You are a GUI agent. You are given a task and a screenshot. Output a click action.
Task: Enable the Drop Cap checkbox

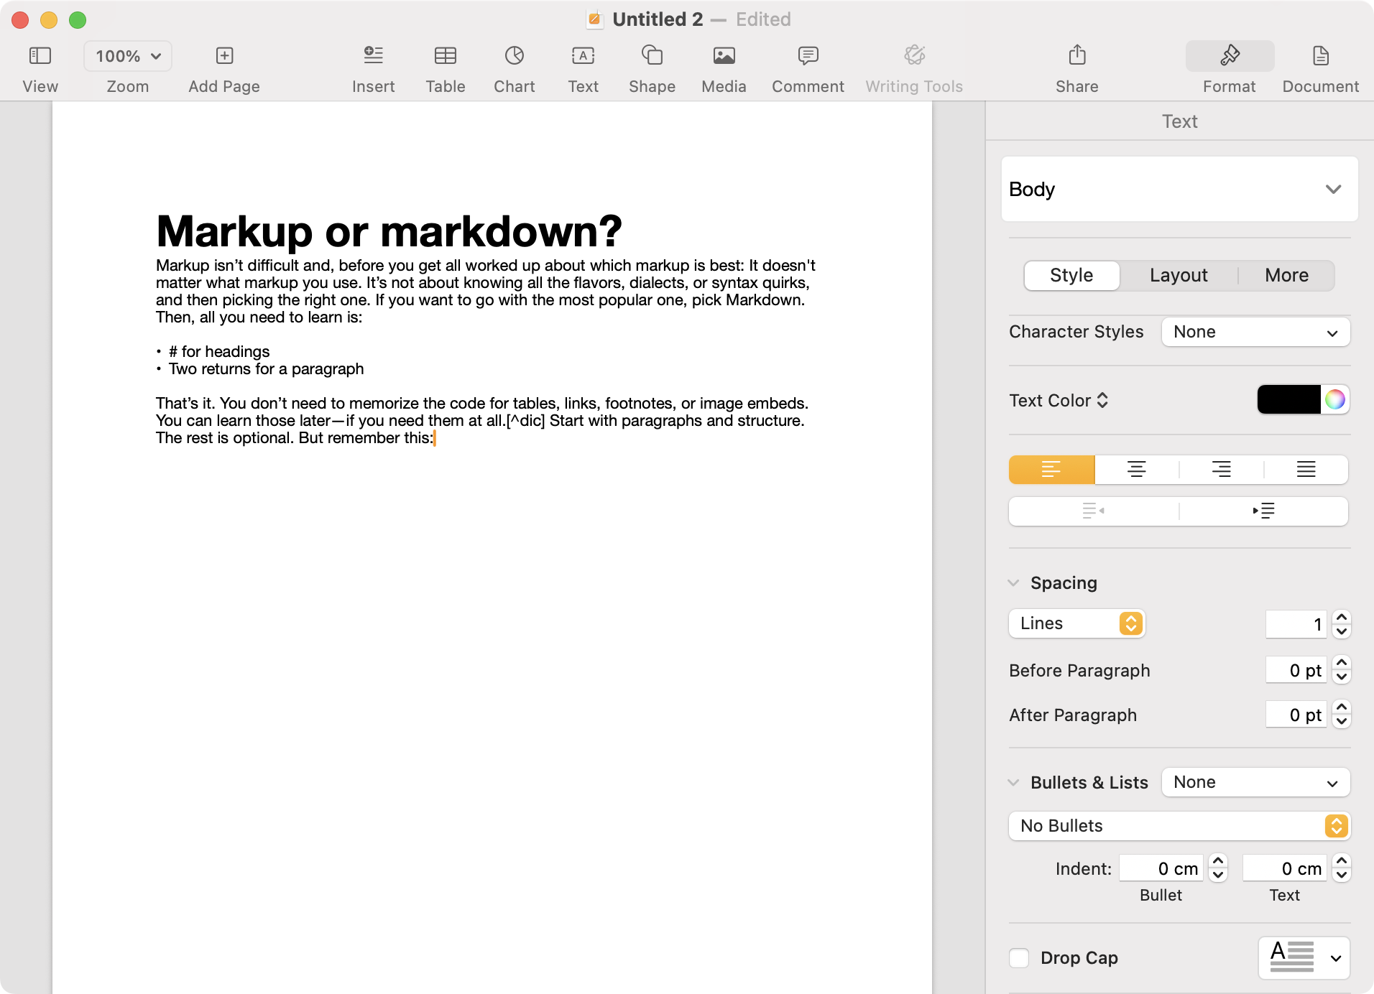(x=1019, y=958)
